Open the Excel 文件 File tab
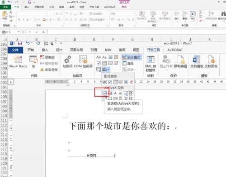Image resolution: width=226 pixels, height=177 pixels. pos(5,7)
